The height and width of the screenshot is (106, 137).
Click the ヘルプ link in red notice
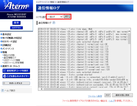tap(112, 101)
